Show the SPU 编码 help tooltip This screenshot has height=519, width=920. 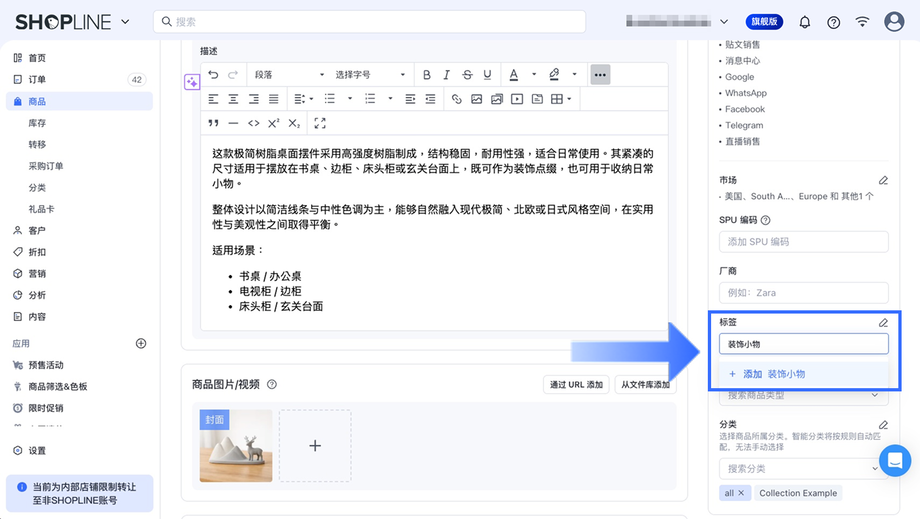765,220
